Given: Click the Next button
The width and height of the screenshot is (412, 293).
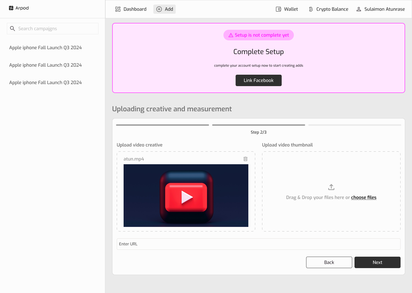Looking at the screenshot, I should [x=377, y=262].
